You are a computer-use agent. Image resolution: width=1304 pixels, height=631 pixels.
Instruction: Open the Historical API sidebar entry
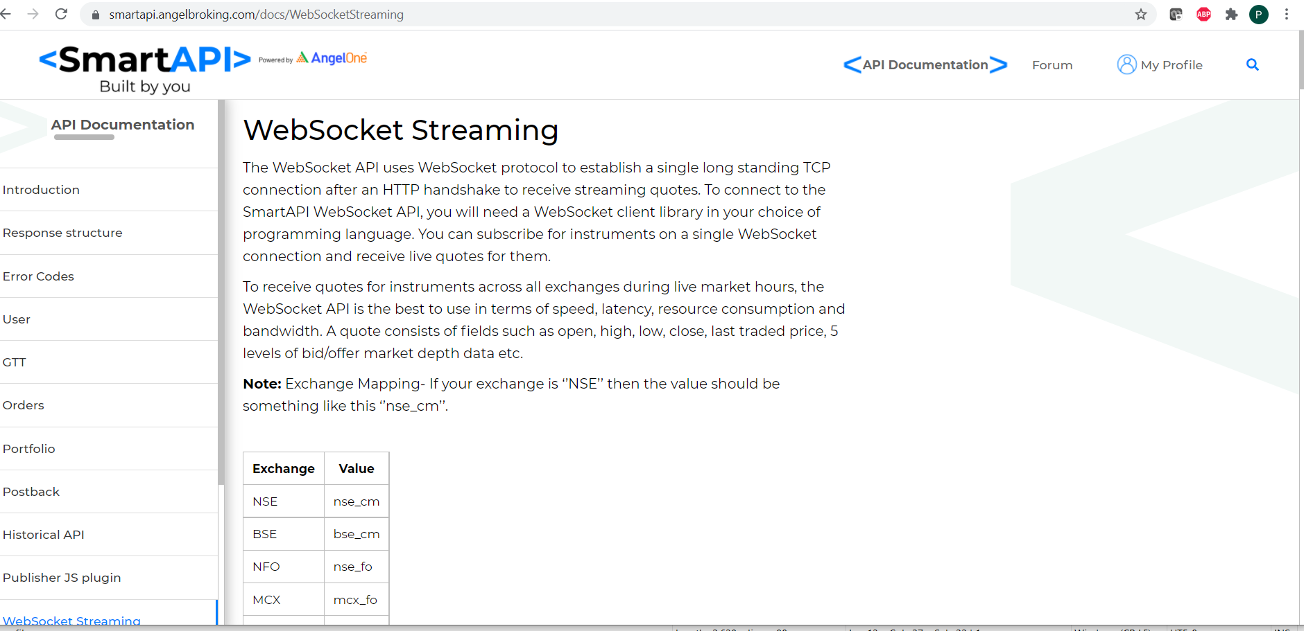(x=109, y=535)
